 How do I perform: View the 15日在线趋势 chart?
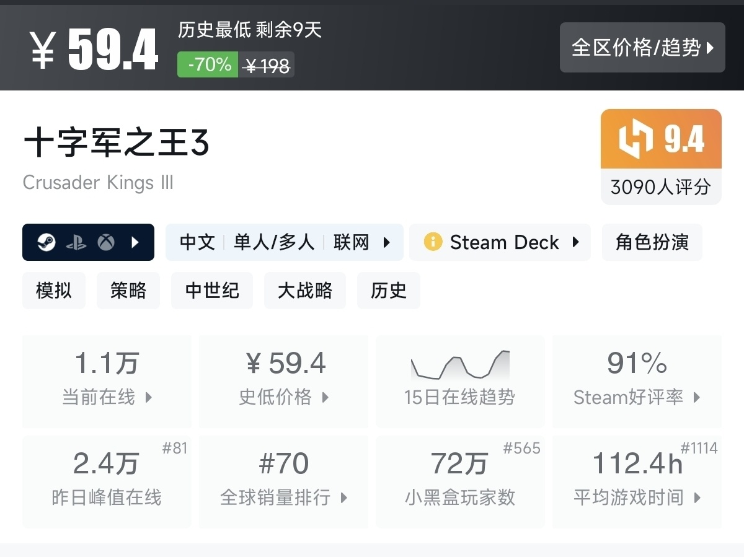point(459,380)
